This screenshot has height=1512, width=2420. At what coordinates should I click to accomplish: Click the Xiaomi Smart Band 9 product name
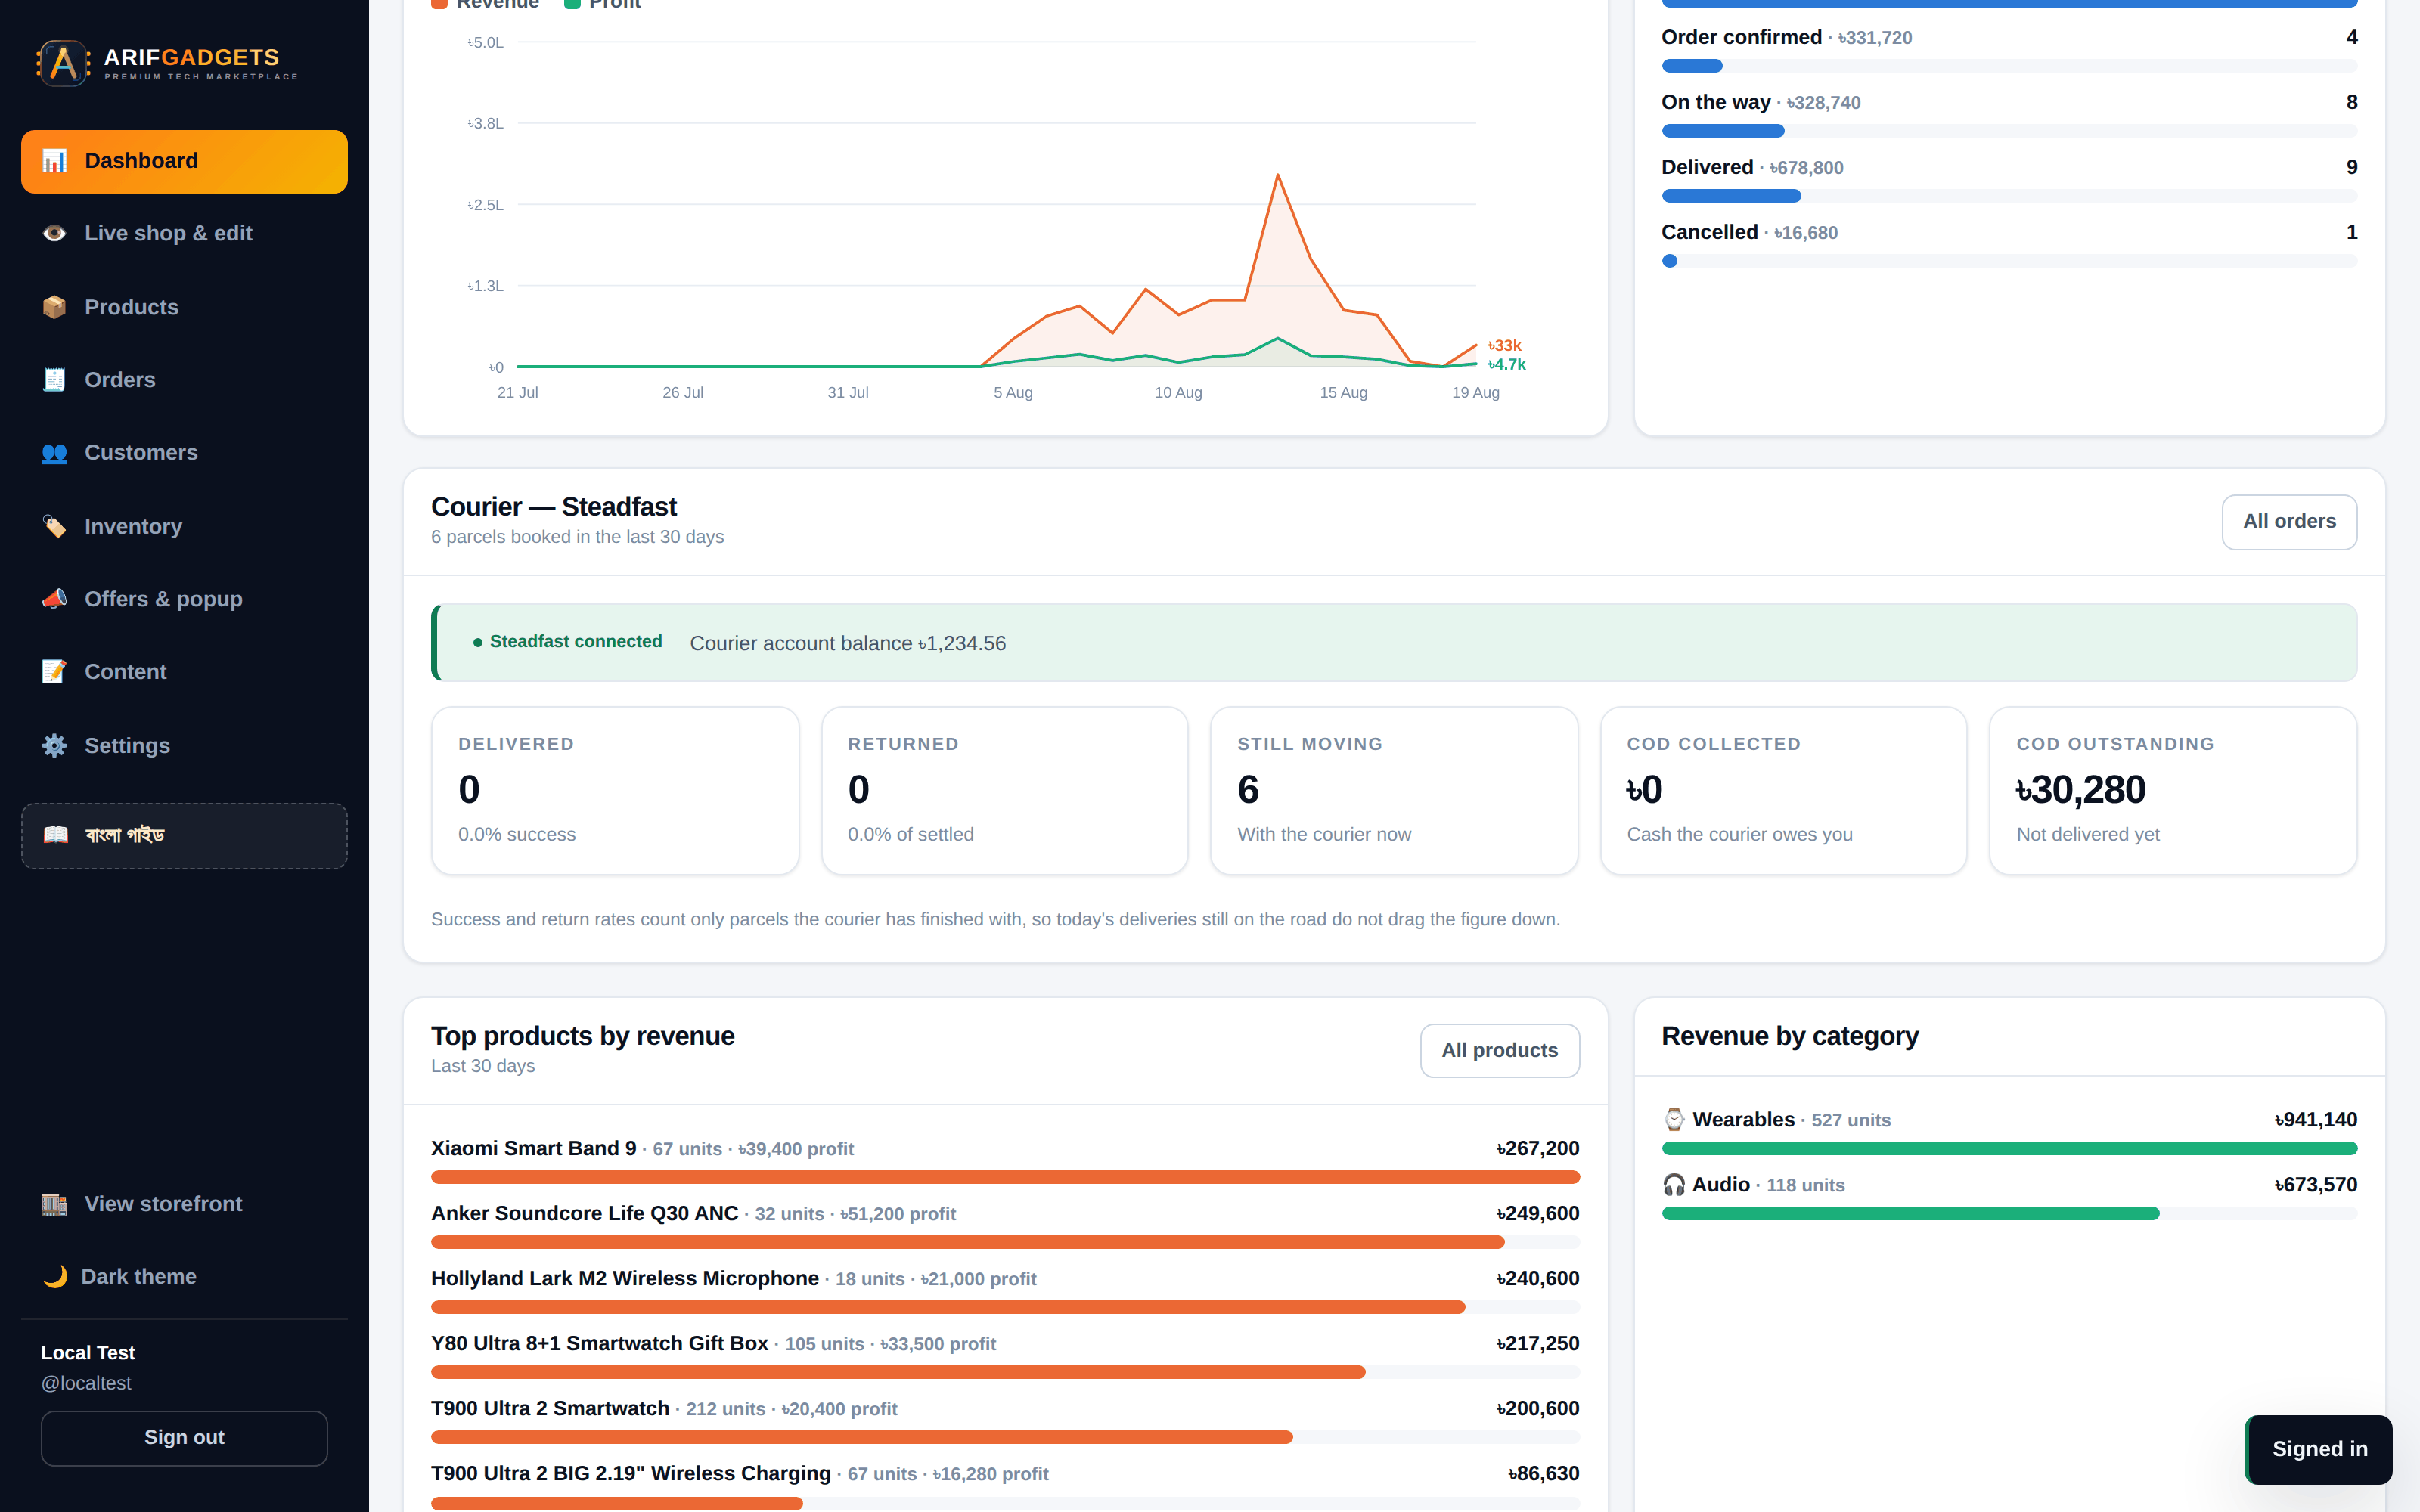pyautogui.click(x=534, y=1148)
